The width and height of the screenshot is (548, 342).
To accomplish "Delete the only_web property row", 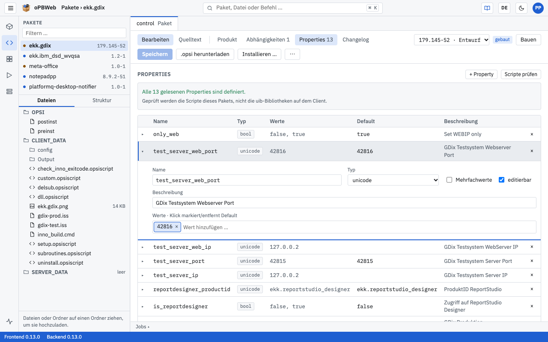I will 532,134.
